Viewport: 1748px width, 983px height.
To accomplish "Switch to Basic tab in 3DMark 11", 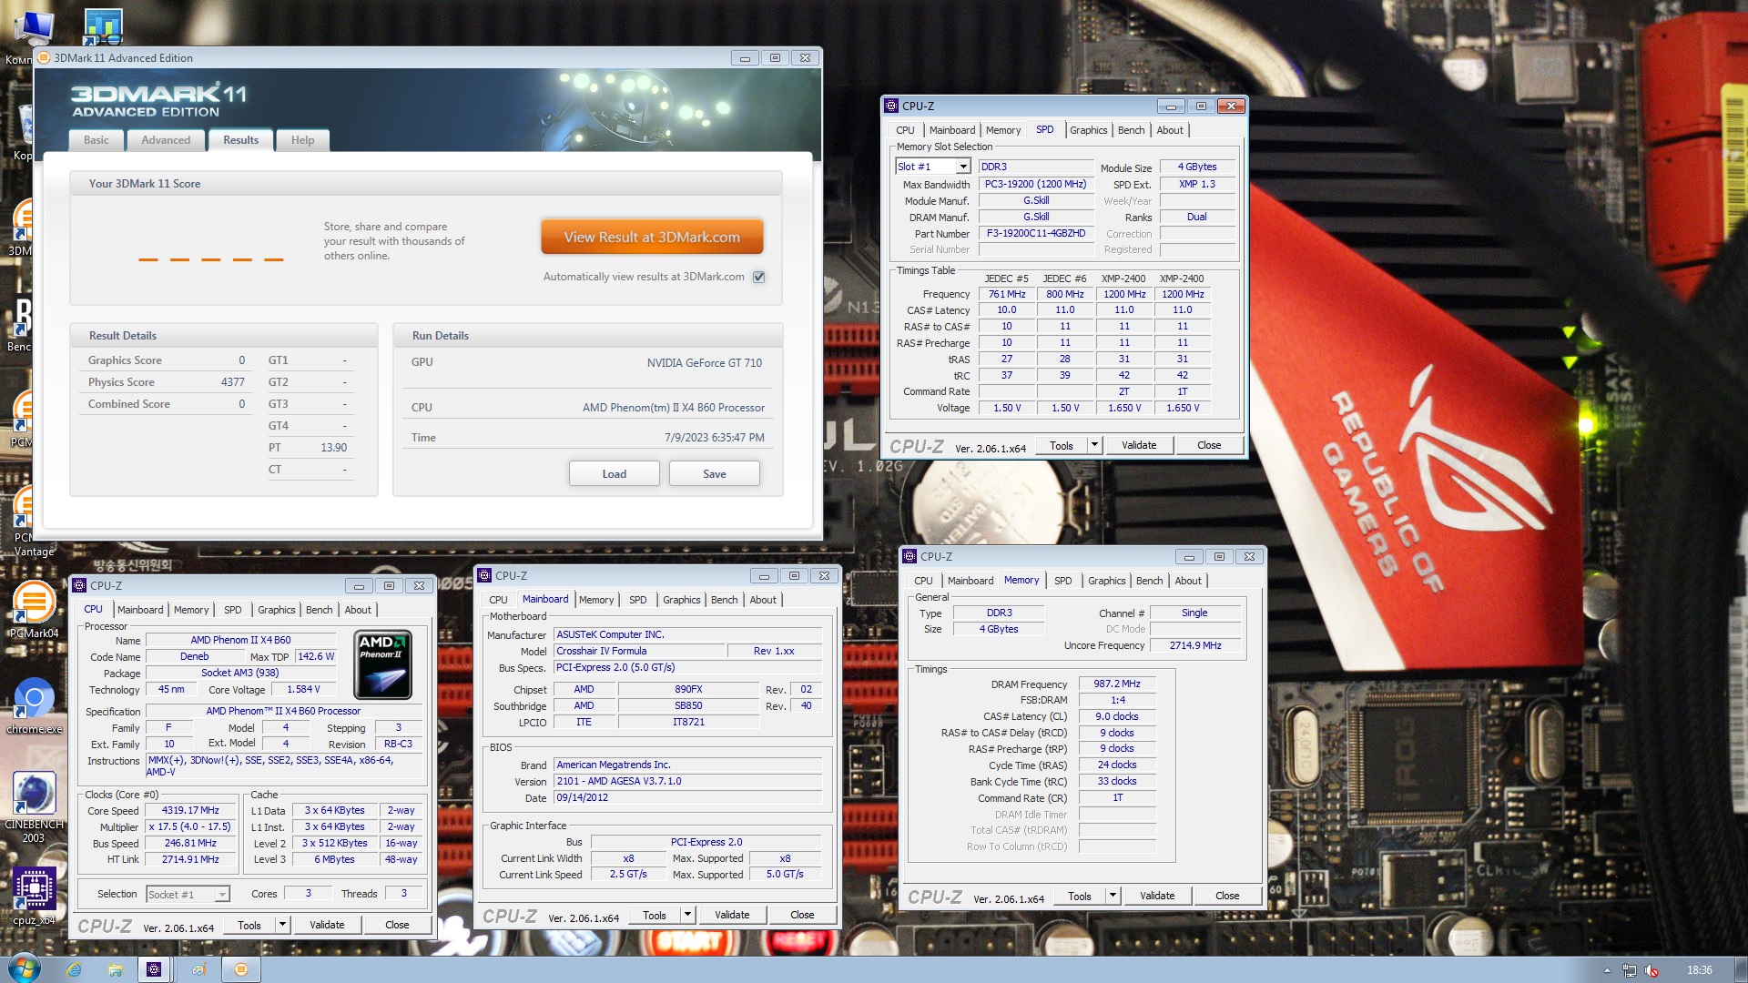I will [97, 140].
